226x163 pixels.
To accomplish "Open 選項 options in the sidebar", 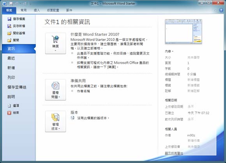I will pos(13,105).
